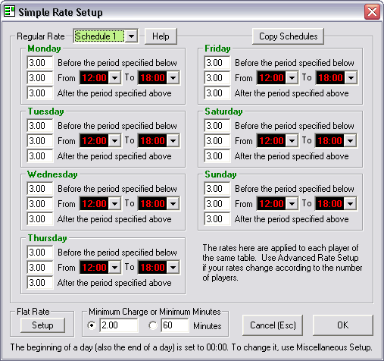Click the Copy Schedules button
Viewport: 384px width, 361px height.
pos(288,36)
